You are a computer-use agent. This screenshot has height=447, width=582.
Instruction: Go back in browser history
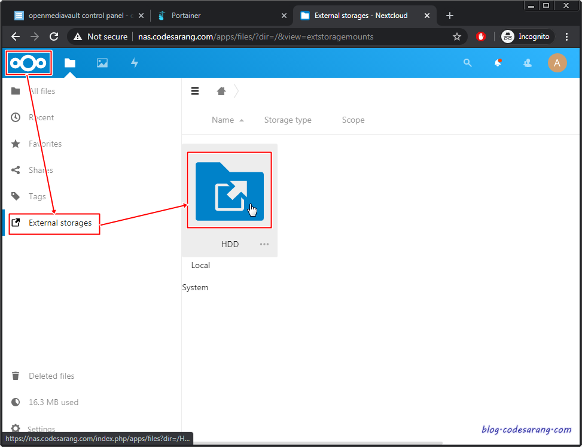15,37
